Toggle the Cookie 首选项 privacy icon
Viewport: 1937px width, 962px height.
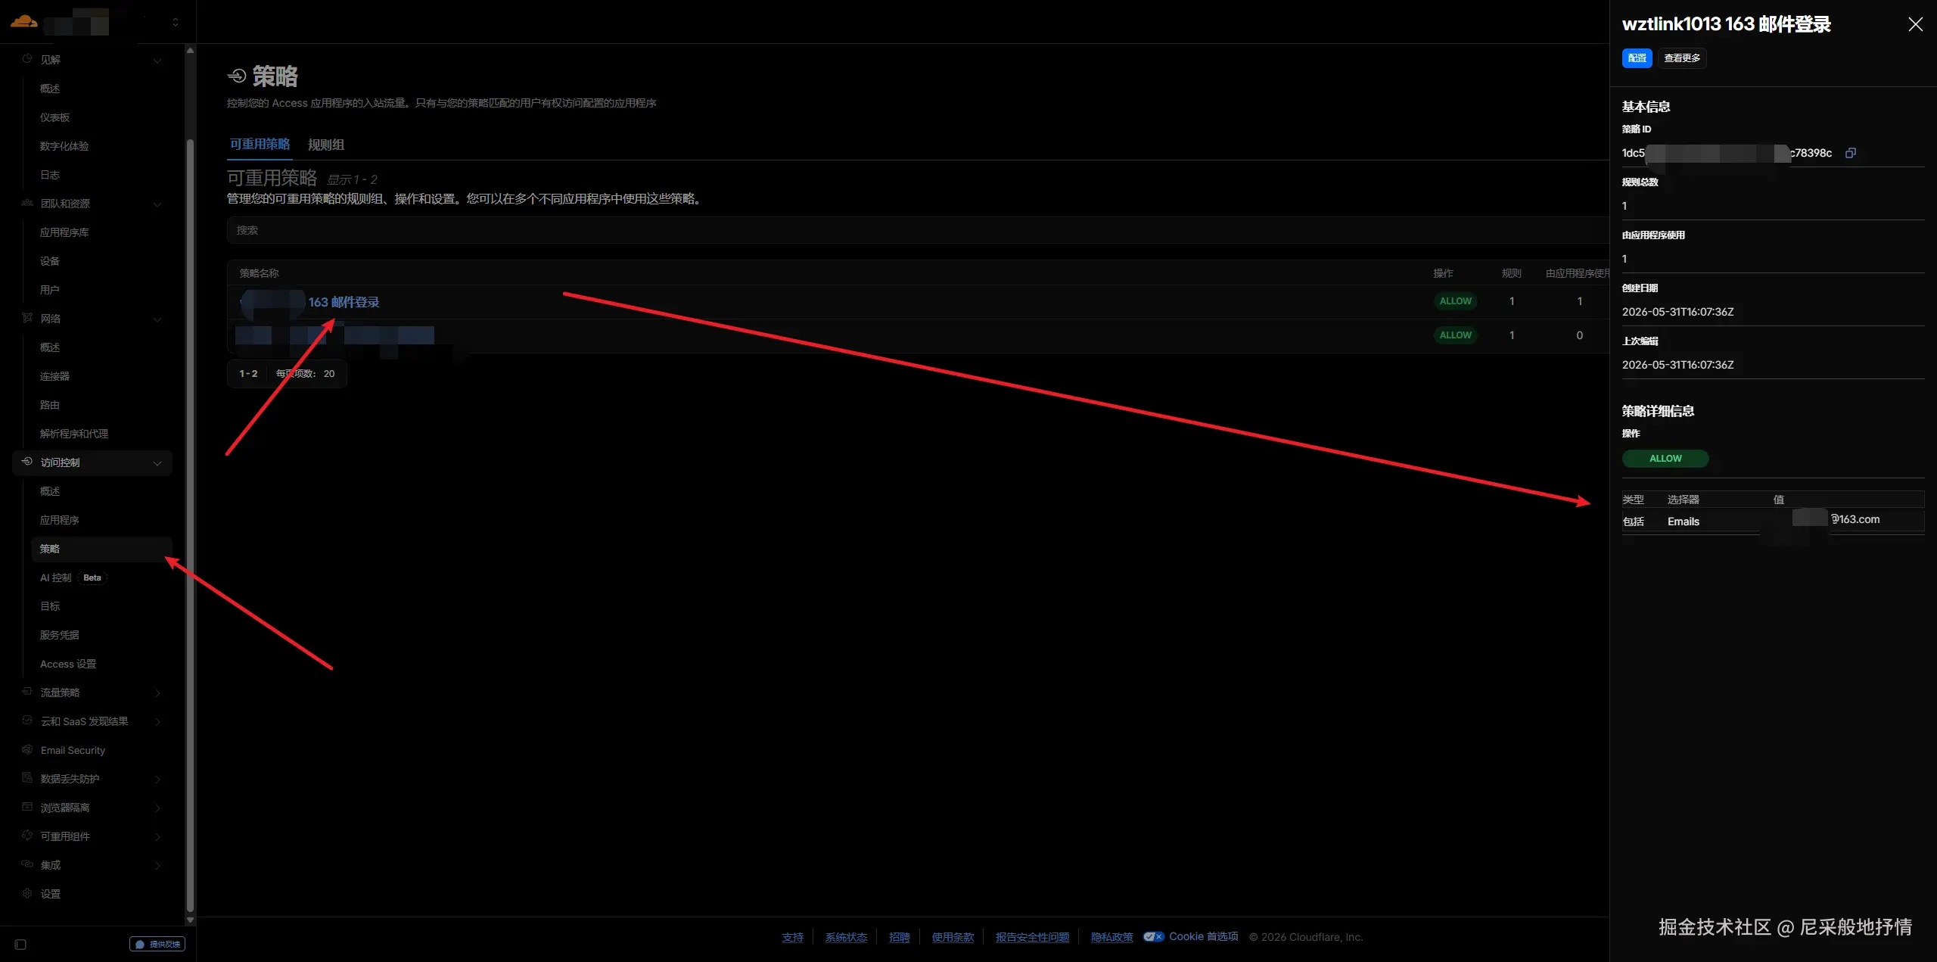click(x=1154, y=936)
